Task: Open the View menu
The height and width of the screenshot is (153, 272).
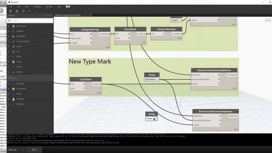Action: tap(26, 7)
